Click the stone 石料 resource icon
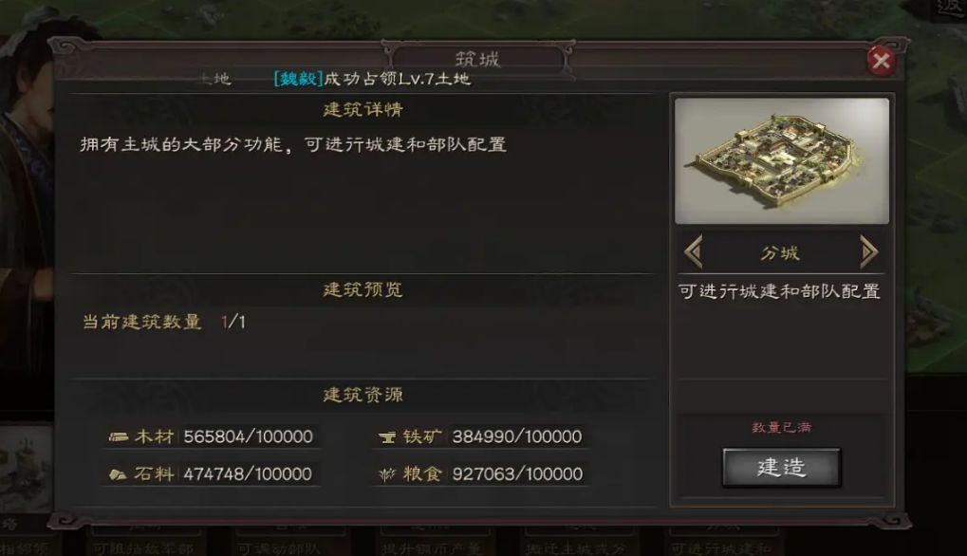The height and width of the screenshot is (556, 967). [118, 474]
